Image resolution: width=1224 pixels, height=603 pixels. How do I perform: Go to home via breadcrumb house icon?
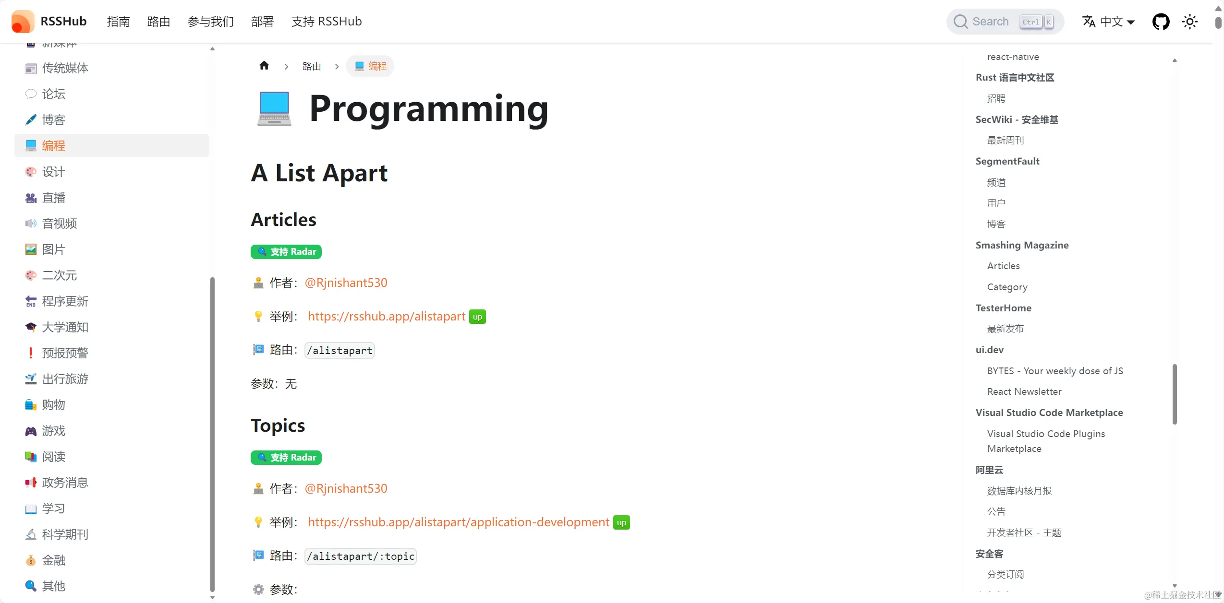(x=264, y=66)
